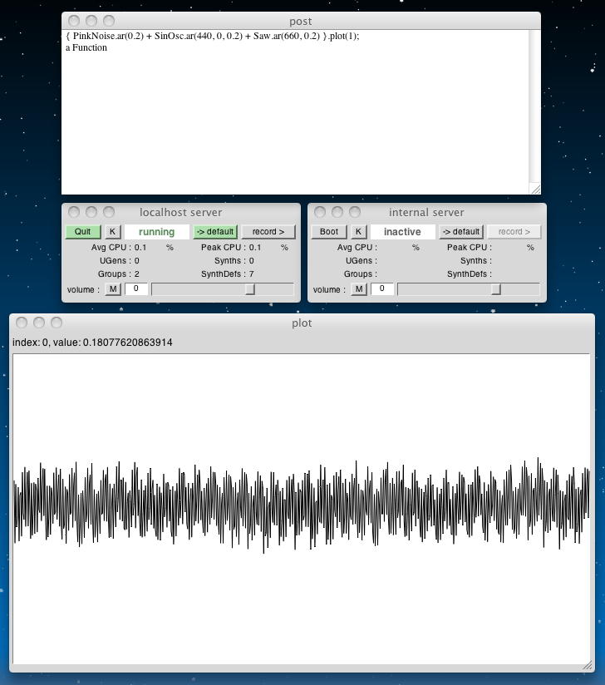
Task: Click the PinkNoise code line in post window
Action: (212, 36)
